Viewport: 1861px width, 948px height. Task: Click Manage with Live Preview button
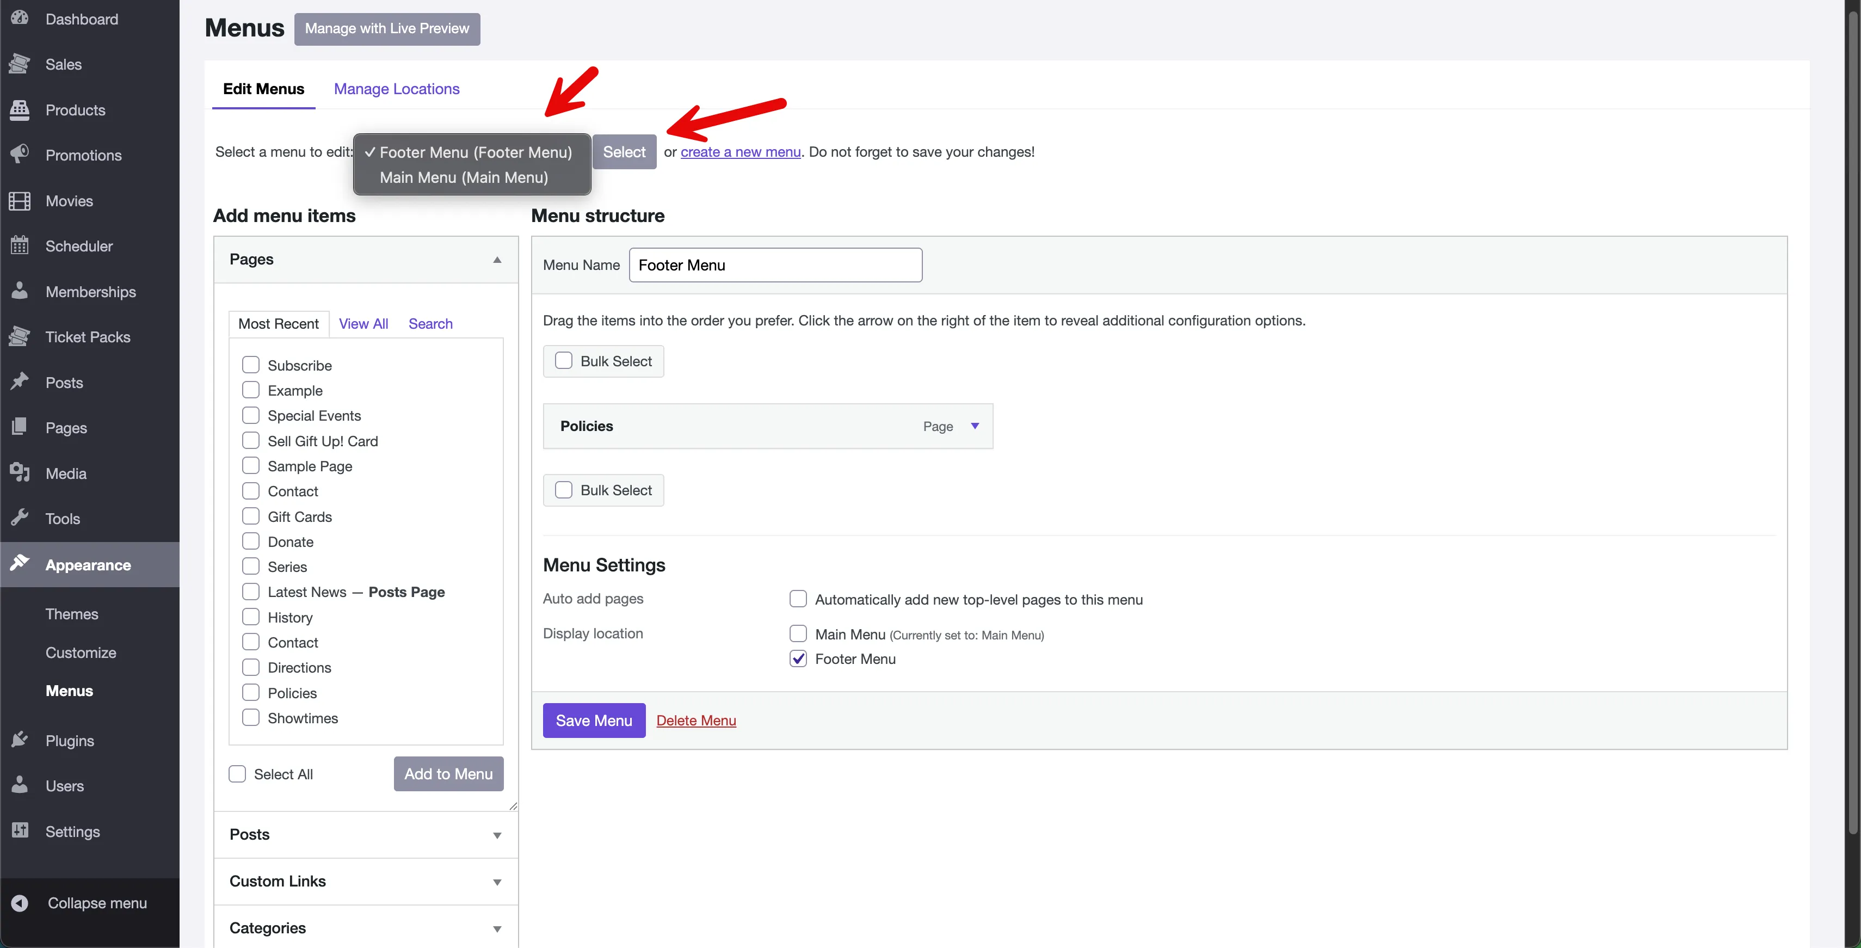pyautogui.click(x=387, y=29)
